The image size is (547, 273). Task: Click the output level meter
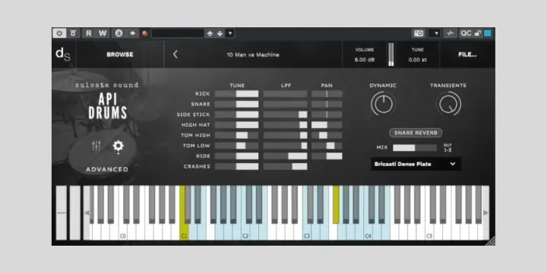pos(391,55)
